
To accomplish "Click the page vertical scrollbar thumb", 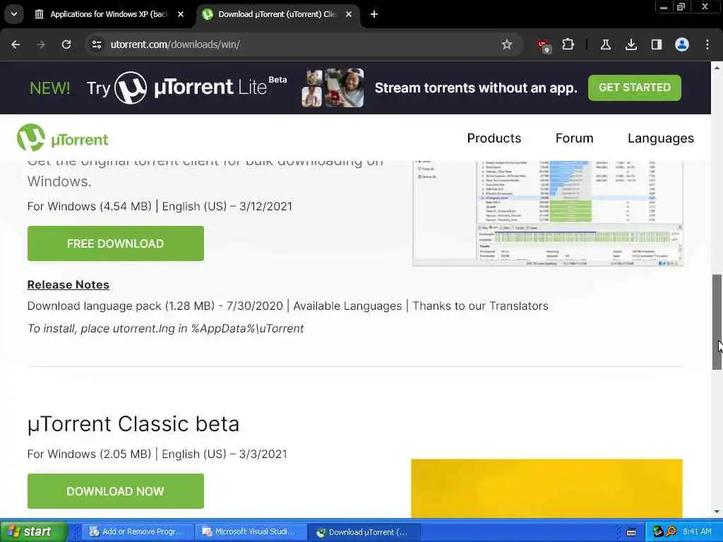I will pos(717,322).
